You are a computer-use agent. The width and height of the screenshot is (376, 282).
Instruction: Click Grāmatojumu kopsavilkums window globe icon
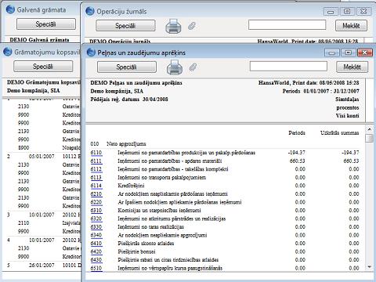pos(8,52)
